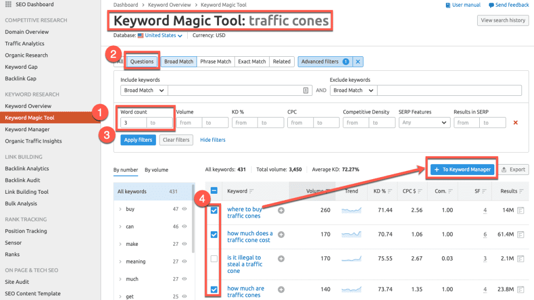
Task: Switch to the Phrase Match tab
Action: (216, 61)
